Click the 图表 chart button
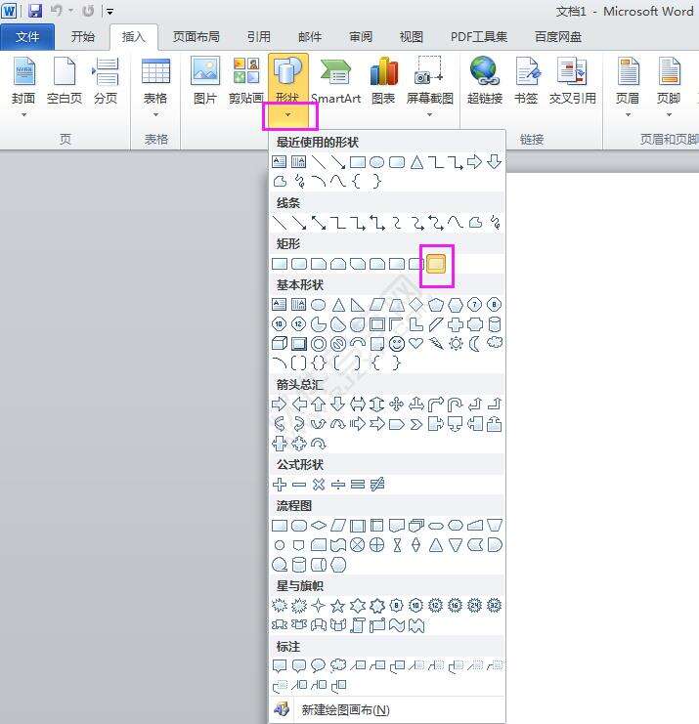 (x=383, y=81)
